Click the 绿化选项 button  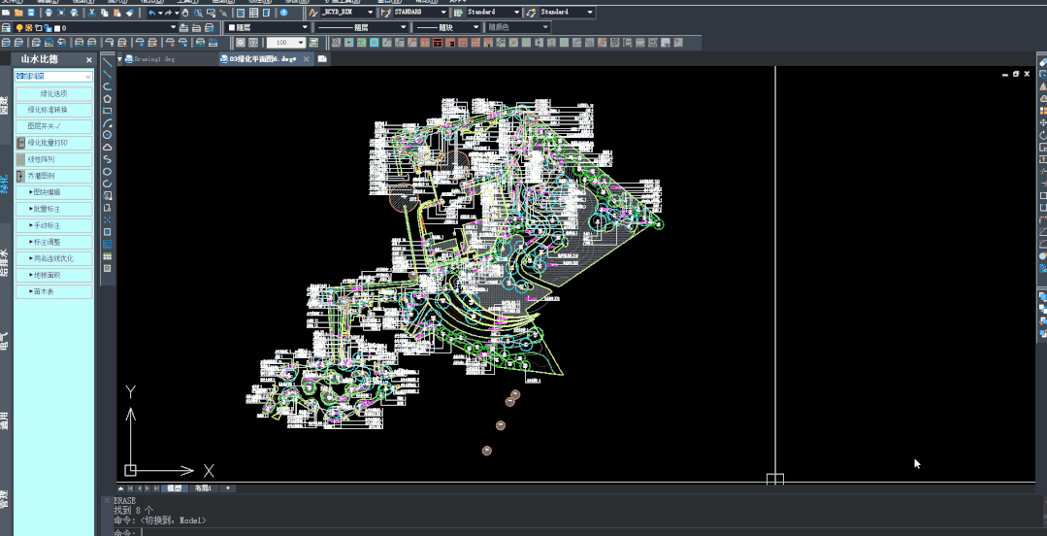(x=54, y=93)
